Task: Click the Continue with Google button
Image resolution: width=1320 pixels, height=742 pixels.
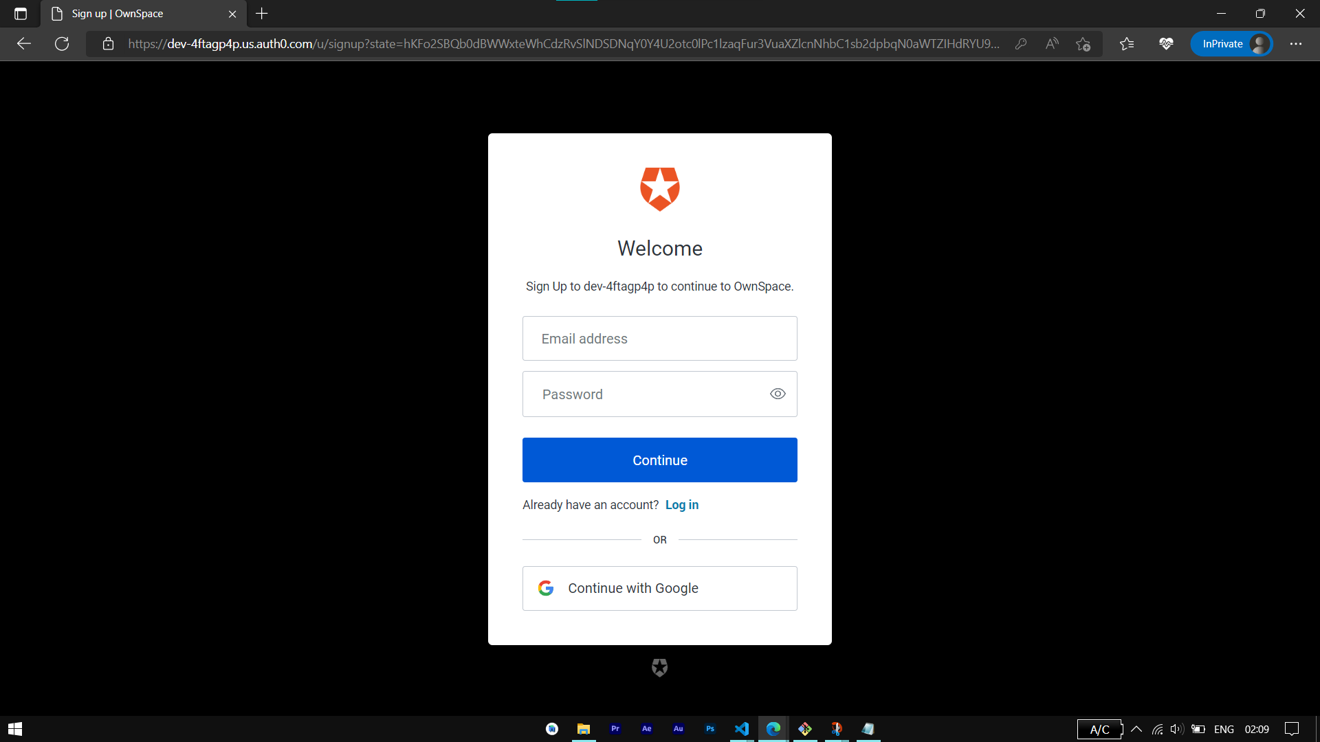Action: coord(659,588)
